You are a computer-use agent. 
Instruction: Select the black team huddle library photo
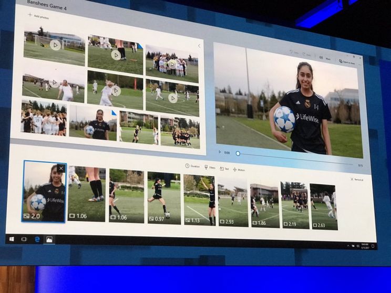[180, 132]
